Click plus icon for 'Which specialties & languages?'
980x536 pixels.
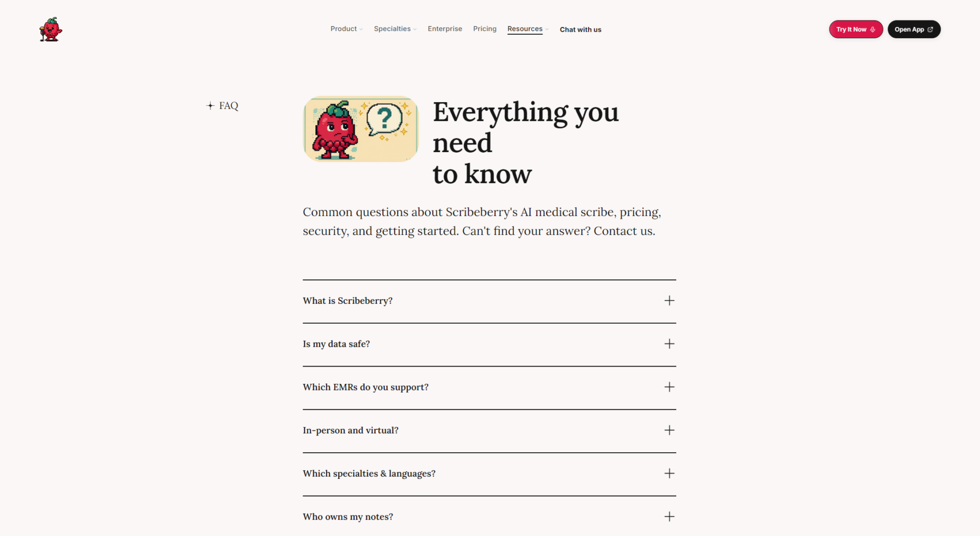pyautogui.click(x=669, y=474)
